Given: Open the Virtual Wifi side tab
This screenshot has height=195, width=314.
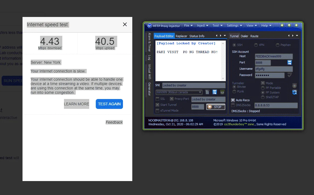Looking at the screenshot, I should 149,71.
